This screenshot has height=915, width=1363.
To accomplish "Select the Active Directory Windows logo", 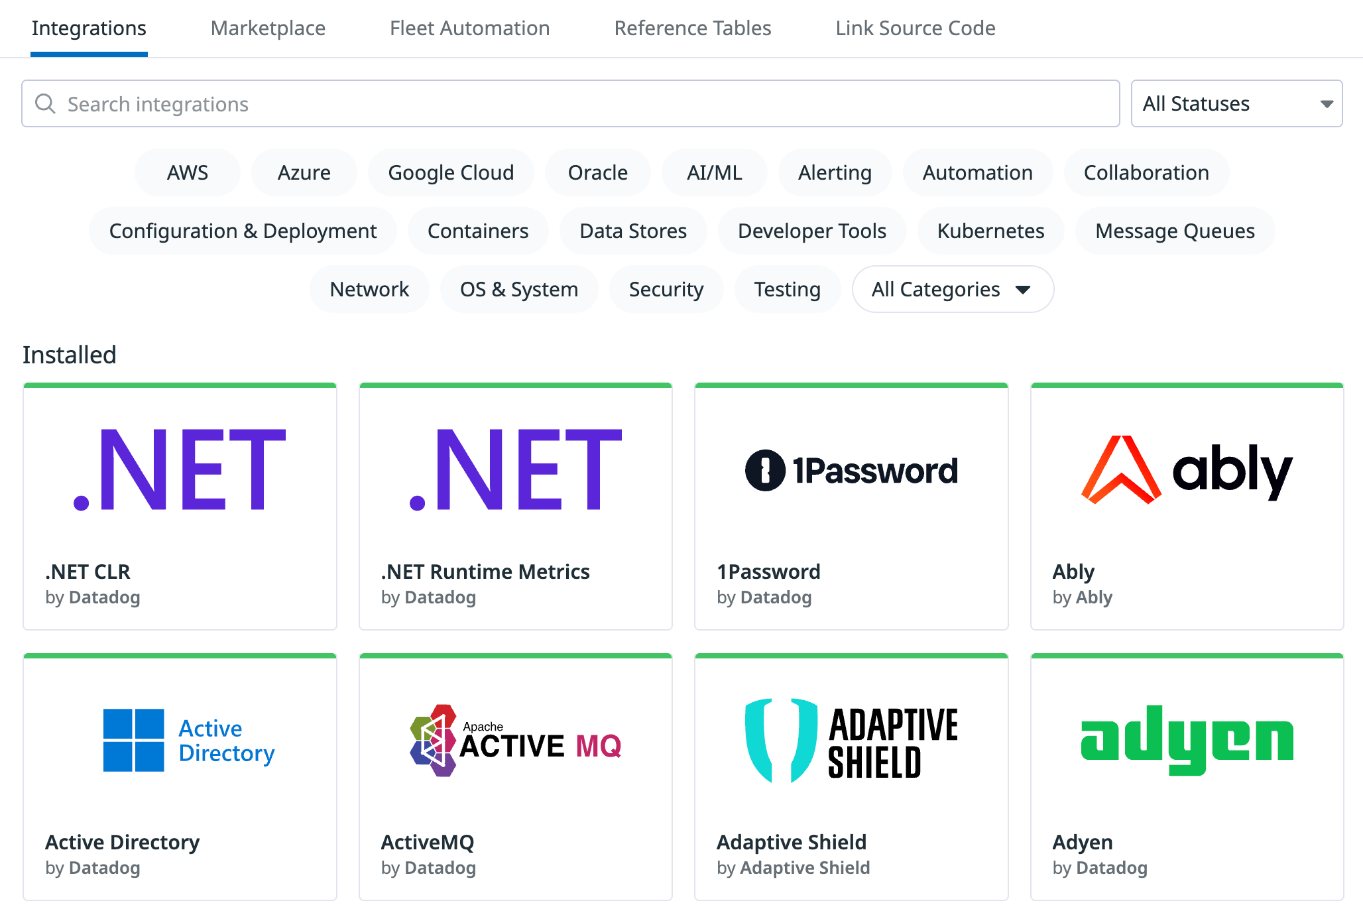I will point(134,740).
